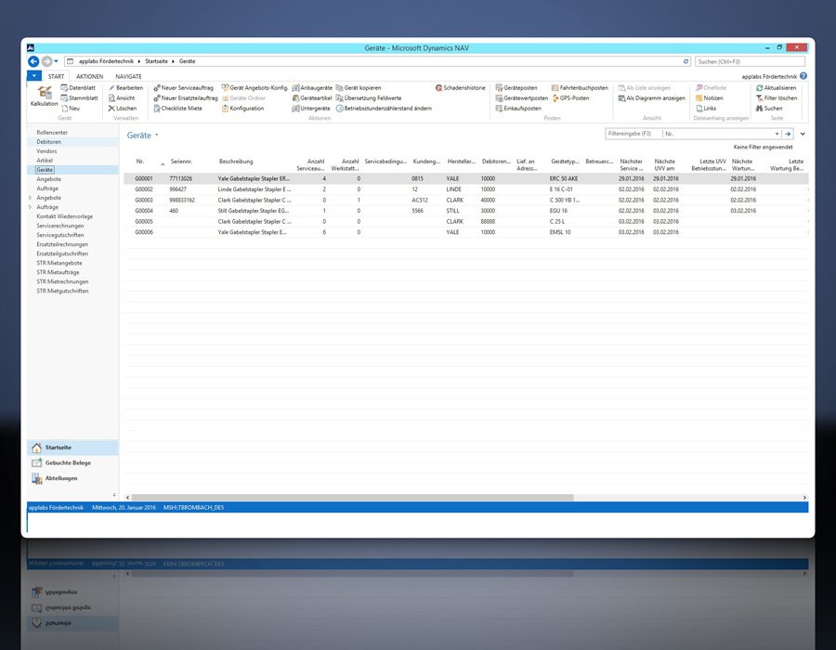
Task: Switch to Als Diagramm anzeigen
Action: pyautogui.click(x=651, y=98)
